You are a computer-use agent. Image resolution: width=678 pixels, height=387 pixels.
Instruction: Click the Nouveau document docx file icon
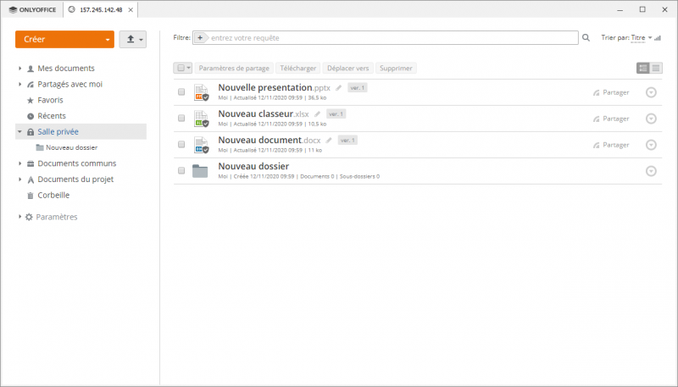point(200,144)
